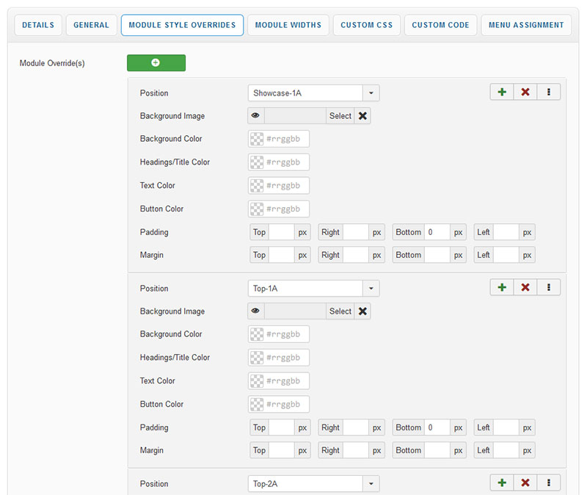
Task: Add new row after Top-1A override
Action: click(502, 288)
